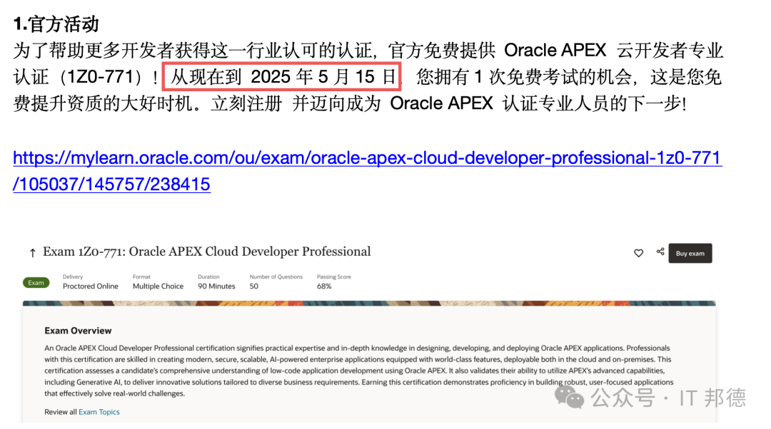Click the Buy exam button
Viewport: 771px width, 429px height.
[x=690, y=253]
